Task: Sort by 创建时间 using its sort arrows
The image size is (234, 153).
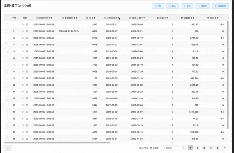Action: click(49, 18)
